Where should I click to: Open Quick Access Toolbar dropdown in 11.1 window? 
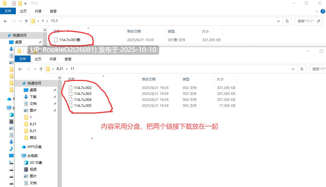point(25,3)
